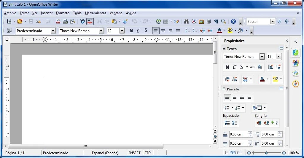
Task: Click the Gallery tab in sidebar deck
Action: click(x=296, y=73)
